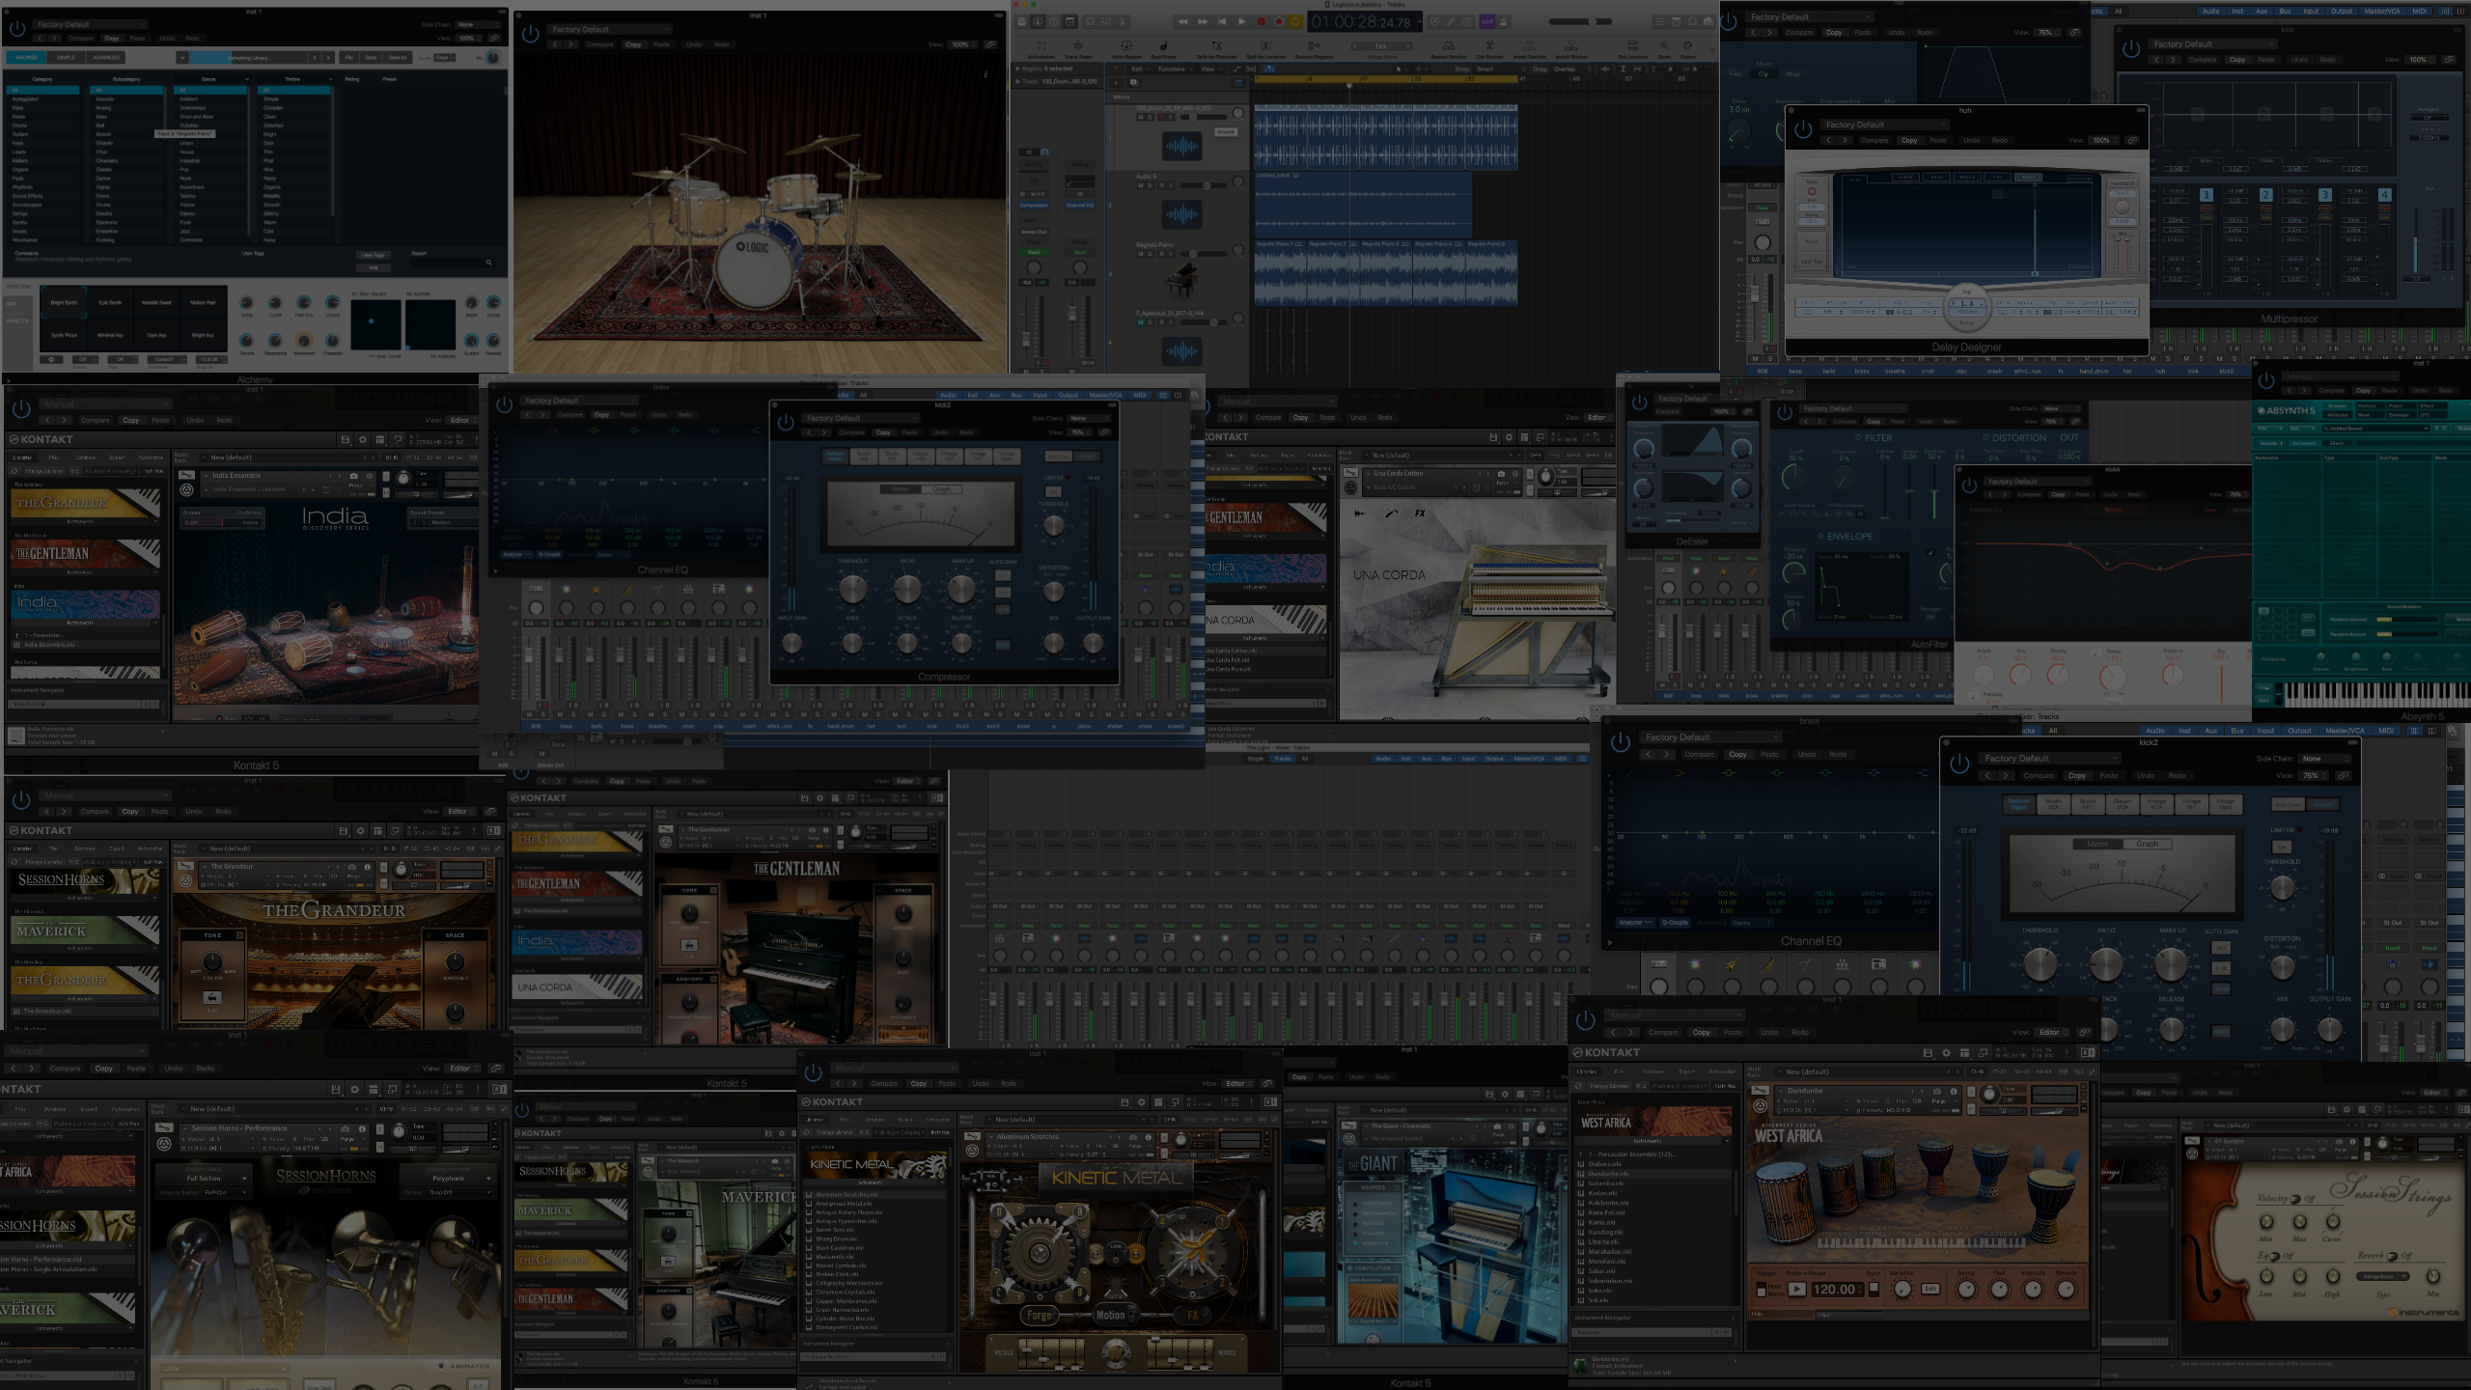Open the Library icon in Logic's control bar
This screenshot has width=2471, height=1390.
point(1021,21)
